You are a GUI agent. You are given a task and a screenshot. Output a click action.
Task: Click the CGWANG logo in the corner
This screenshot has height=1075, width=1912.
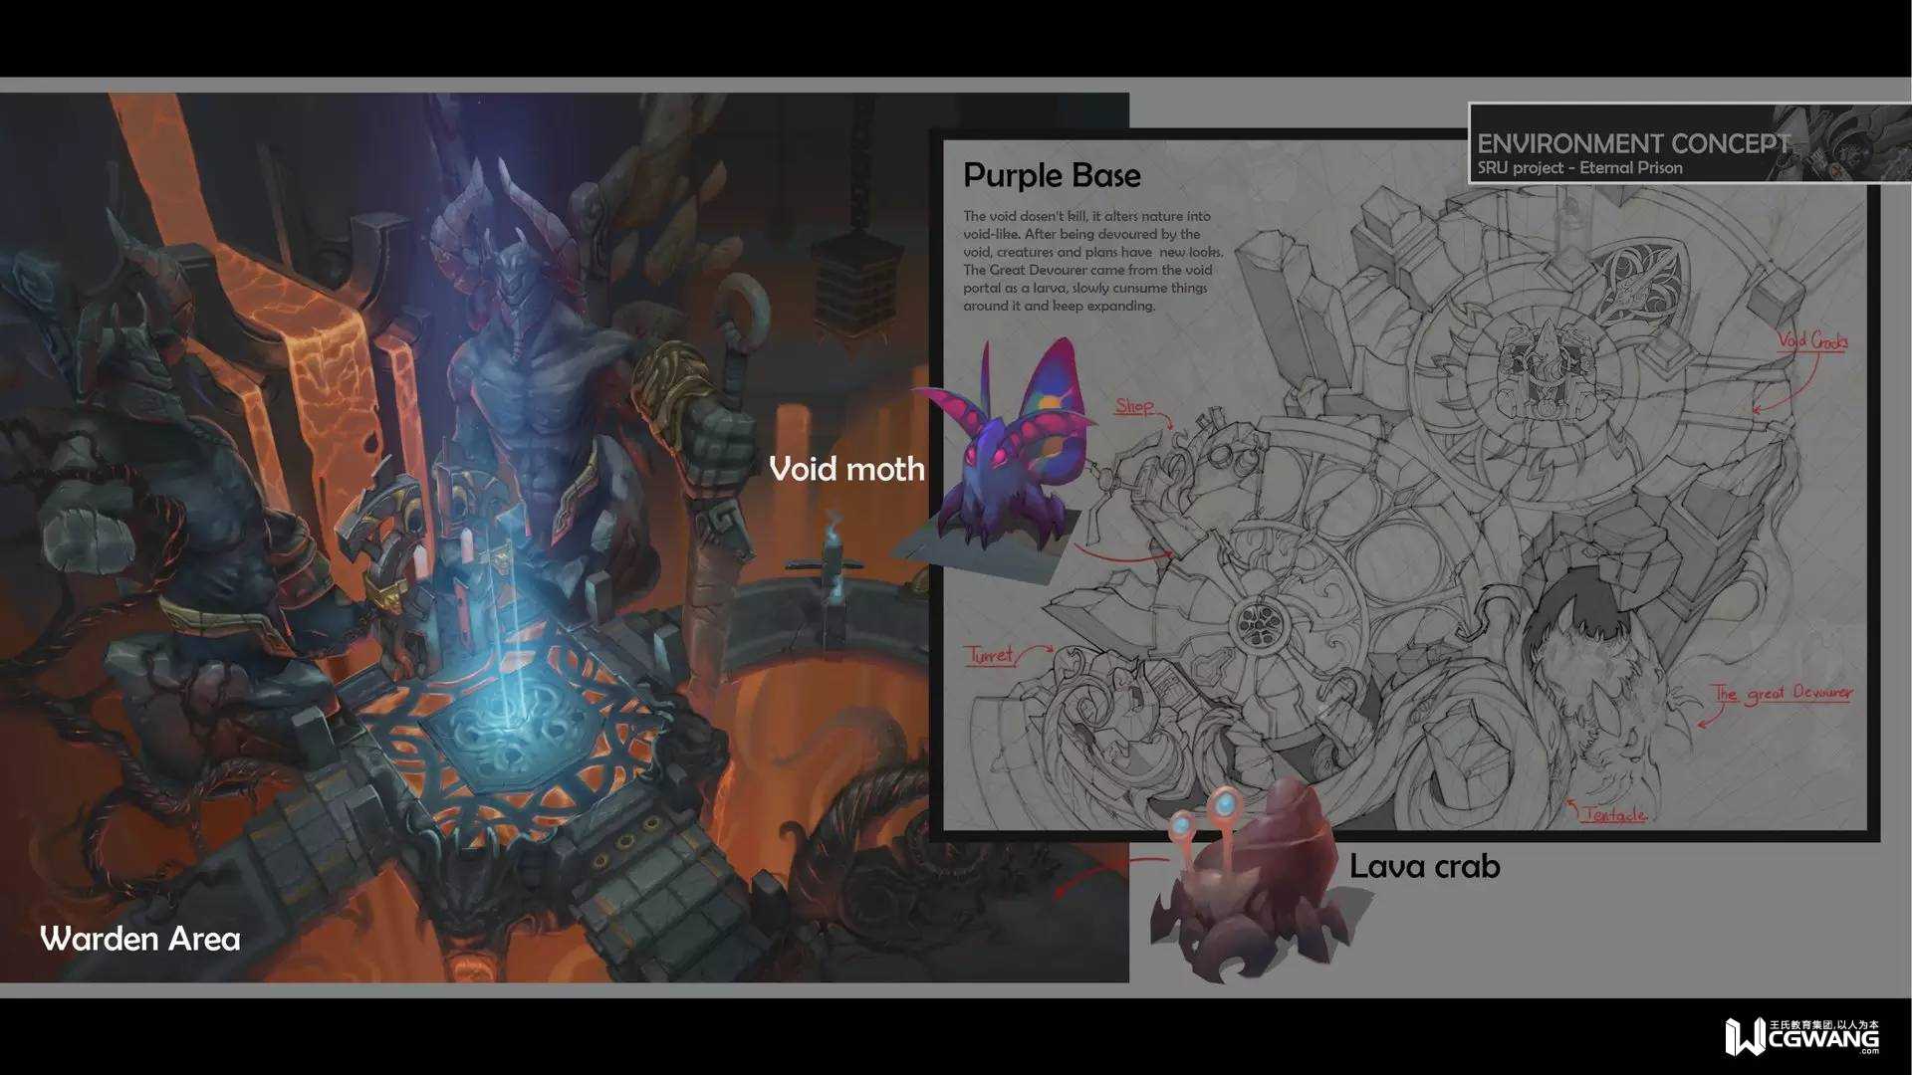[x=1800, y=1037]
